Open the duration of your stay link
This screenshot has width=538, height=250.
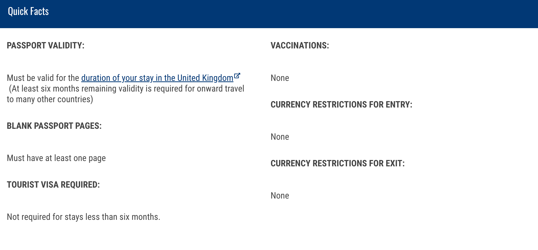pyautogui.click(x=157, y=78)
